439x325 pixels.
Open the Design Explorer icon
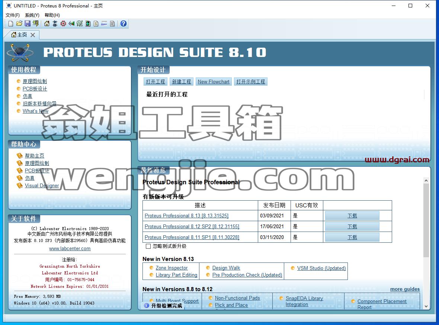[x=88, y=23]
